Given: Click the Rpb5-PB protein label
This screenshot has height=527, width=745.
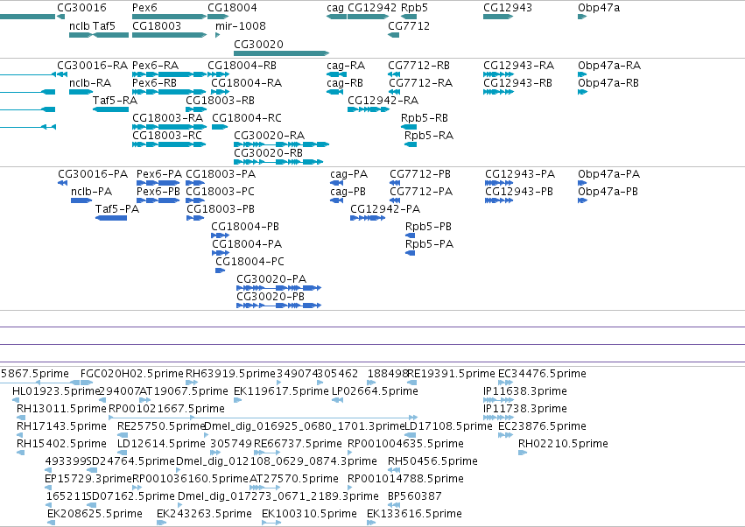Looking at the screenshot, I should pyautogui.click(x=428, y=227).
